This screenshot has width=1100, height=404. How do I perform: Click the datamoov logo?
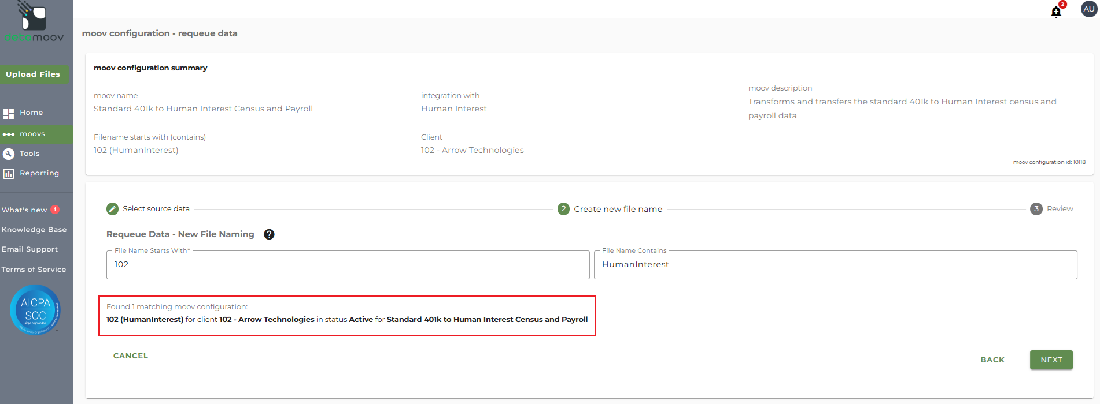pyautogui.click(x=34, y=23)
